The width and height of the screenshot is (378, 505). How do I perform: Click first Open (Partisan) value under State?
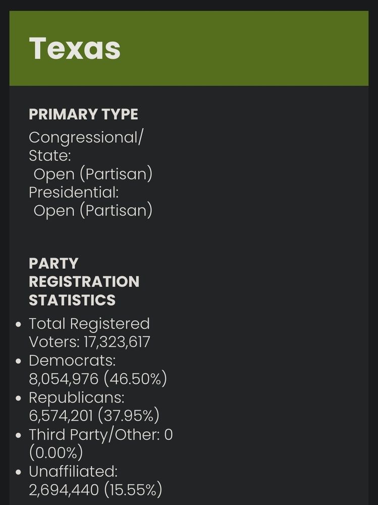93,174
